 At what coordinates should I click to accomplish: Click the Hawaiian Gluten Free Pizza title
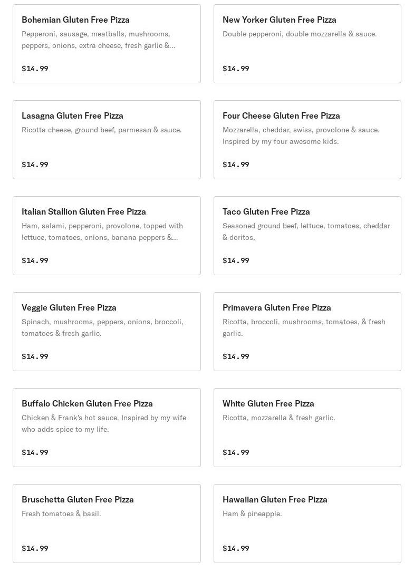[x=275, y=500]
